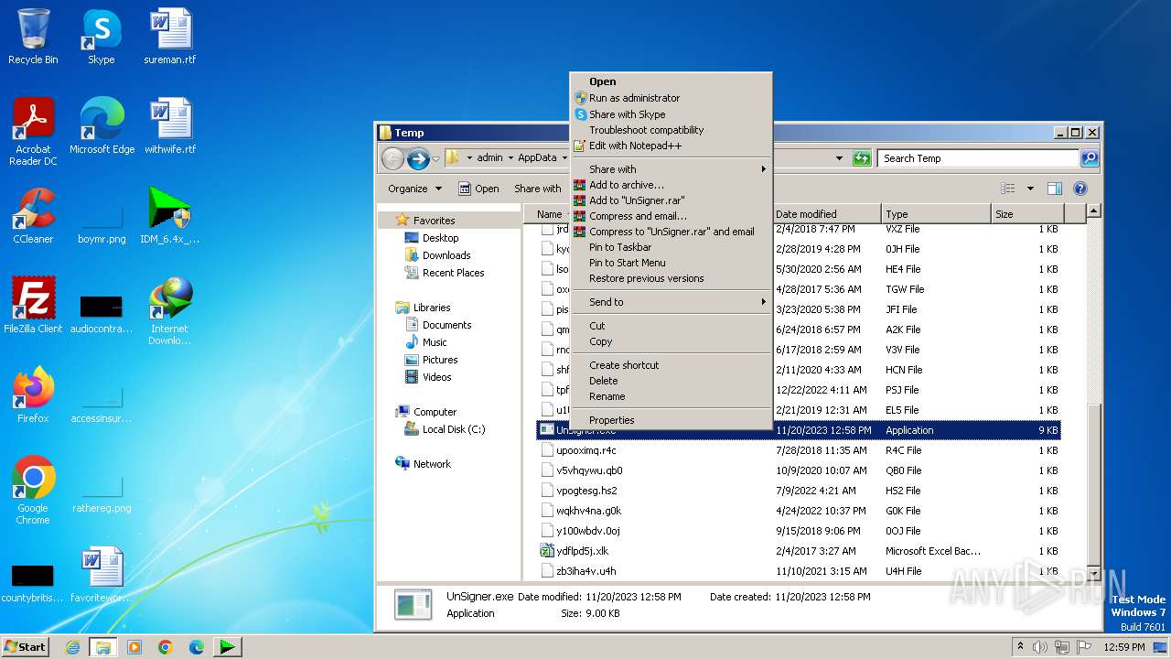Launch Firefox from desktop
The width and height of the screenshot is (1171, 659).
[33, 395]
